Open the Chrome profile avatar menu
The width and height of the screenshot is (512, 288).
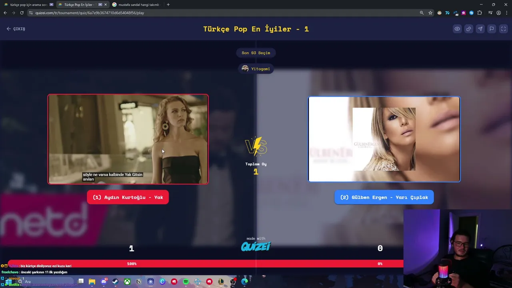tap(498, 13)
